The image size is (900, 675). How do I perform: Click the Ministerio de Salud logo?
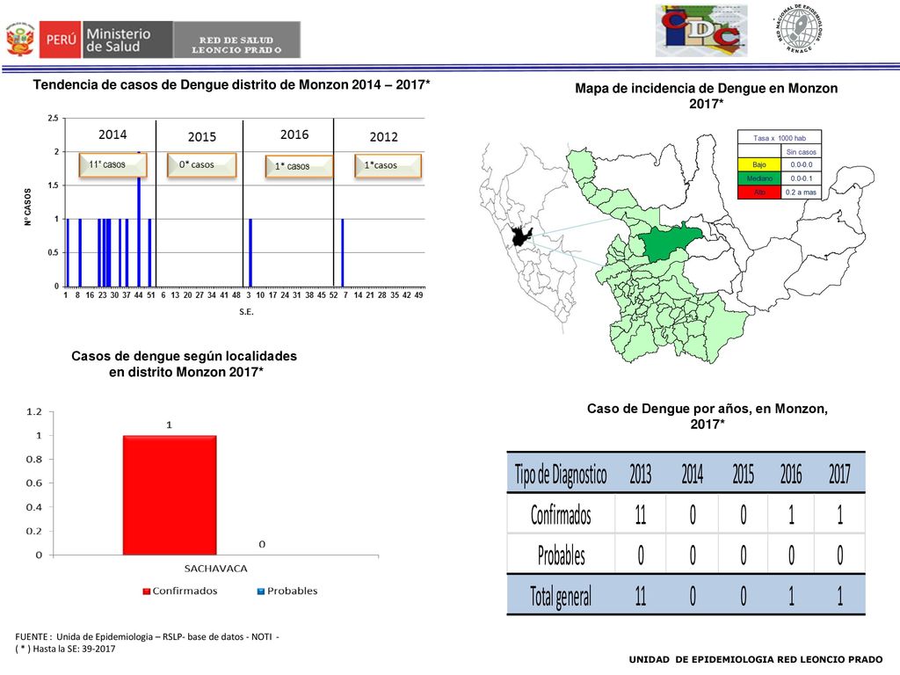pos(127,40)
